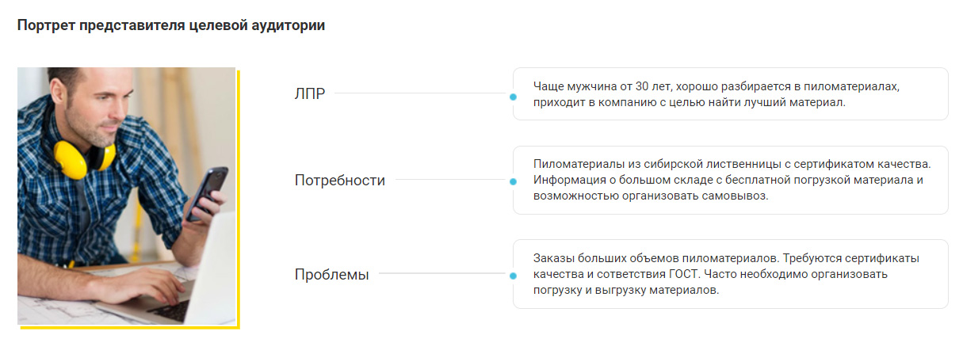The height and width of the screenshot is (354, 963).
Task: Click the yellow headphones in the photo
Action: [x=85, y=154]
